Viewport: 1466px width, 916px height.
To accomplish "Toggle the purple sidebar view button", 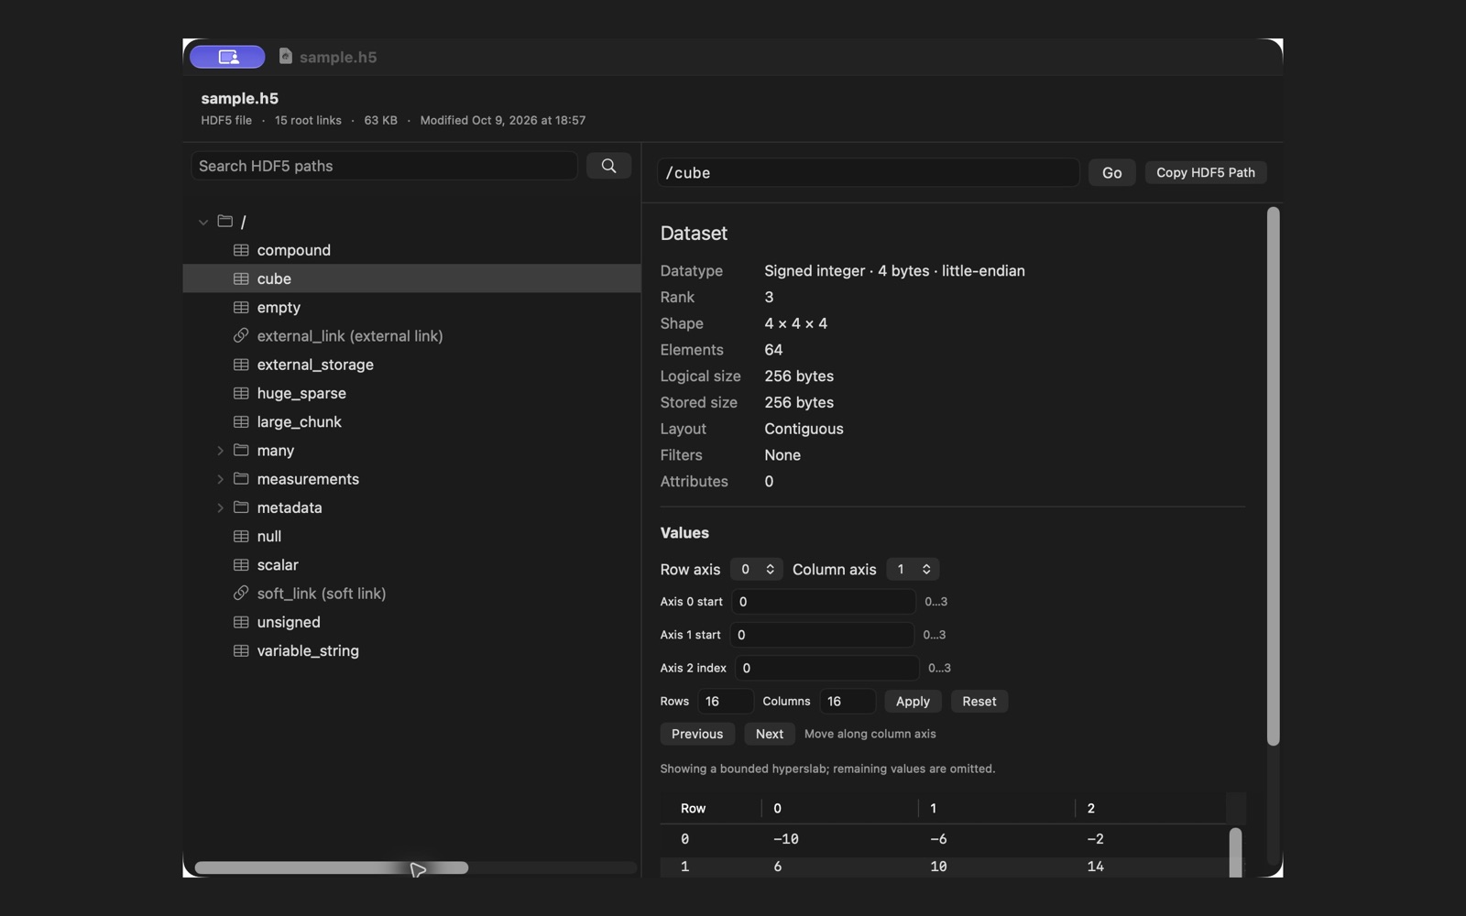I will [227, 57].
